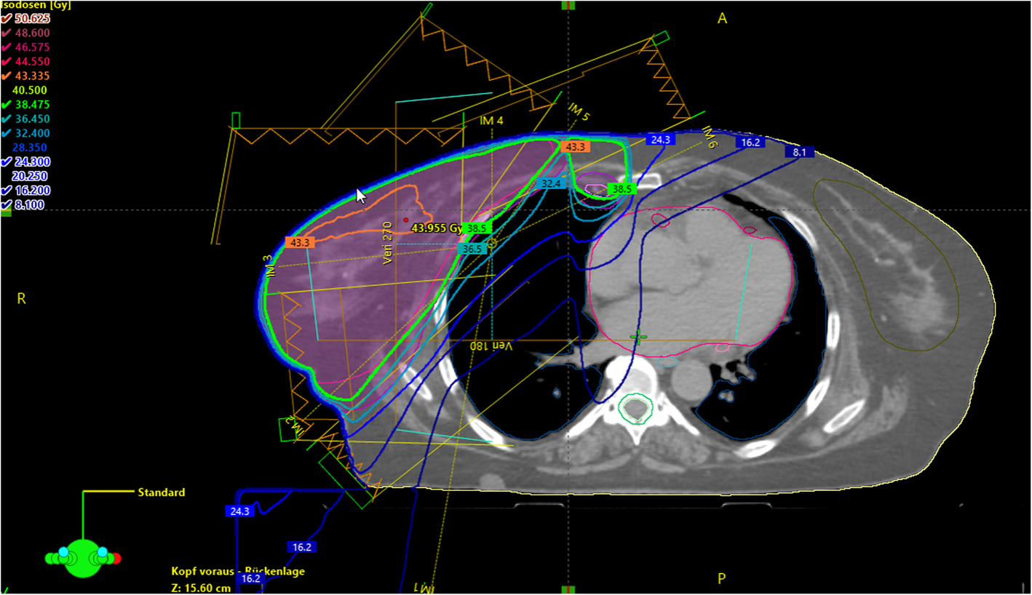
Task: Select the Standard view label
Action: [162, 492]
